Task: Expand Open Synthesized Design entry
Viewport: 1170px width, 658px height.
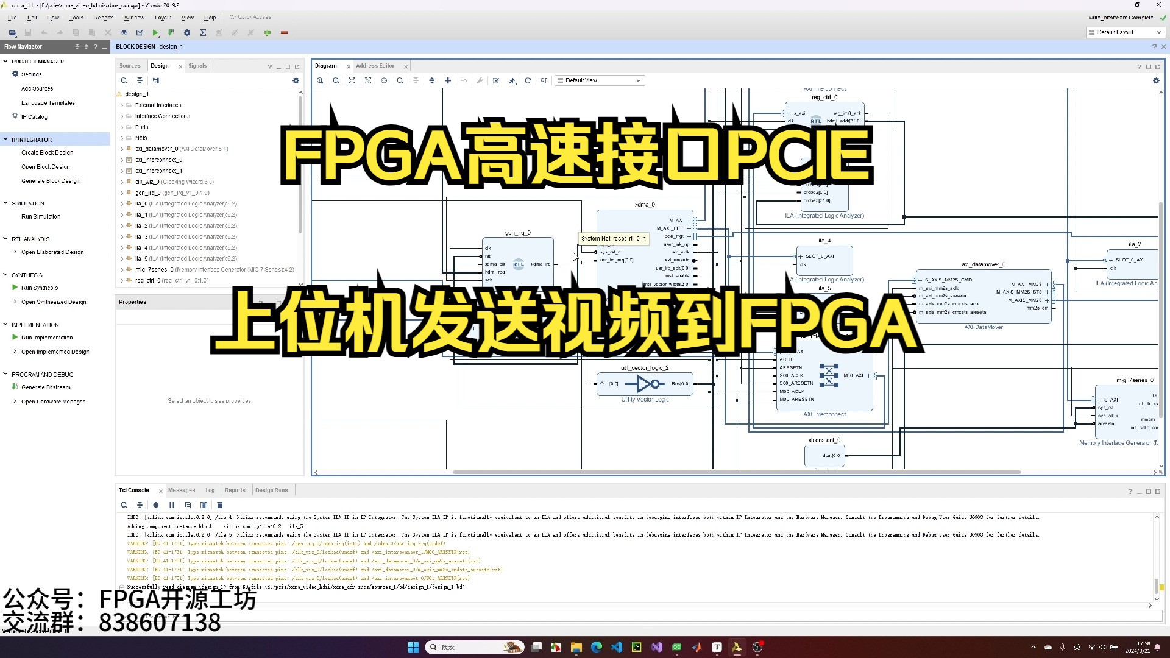Action: coord(15,302)
